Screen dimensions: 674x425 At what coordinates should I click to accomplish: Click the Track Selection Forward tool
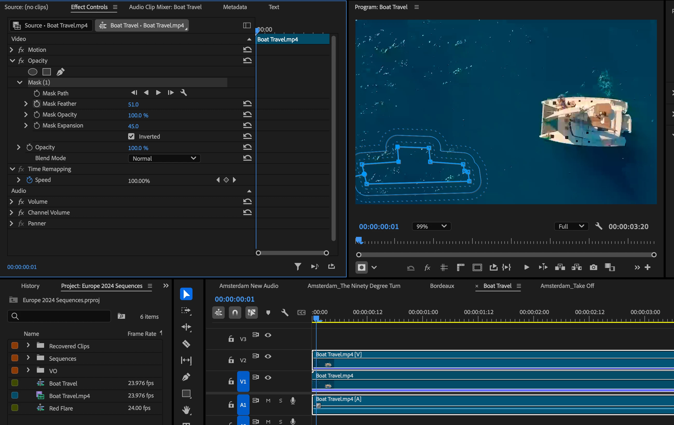(186, 310)
